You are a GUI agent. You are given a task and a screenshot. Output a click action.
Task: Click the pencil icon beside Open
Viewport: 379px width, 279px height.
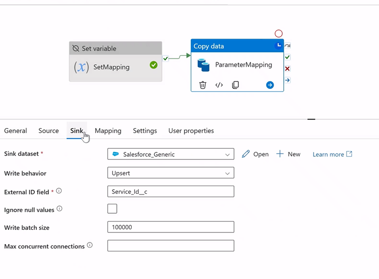pos(246,154)
